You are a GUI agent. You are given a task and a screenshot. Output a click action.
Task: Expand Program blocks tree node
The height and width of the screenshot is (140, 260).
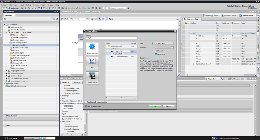[9, 40]
